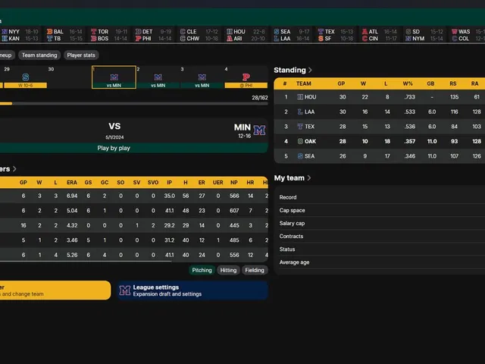Sort standings by W% column
Image resolution: width=485 pixels, height=364 pixels.
(408, 83)
